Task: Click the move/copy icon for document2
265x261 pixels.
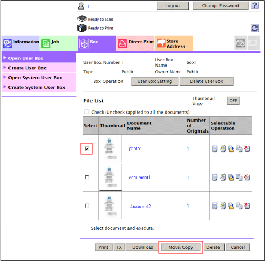Action: point(239,206)
